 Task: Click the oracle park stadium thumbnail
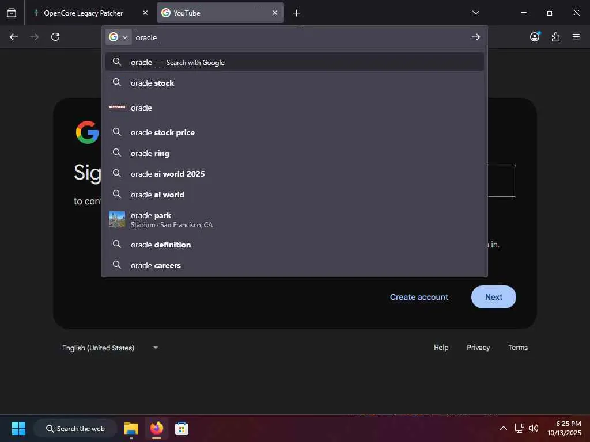[117, 219]
